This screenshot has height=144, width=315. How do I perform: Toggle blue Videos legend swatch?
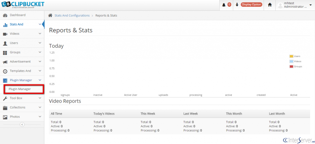click(291, 61)
